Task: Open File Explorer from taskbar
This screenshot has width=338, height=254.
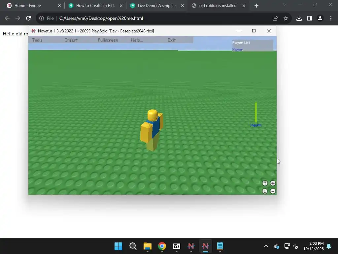Action: pos(148,246)
